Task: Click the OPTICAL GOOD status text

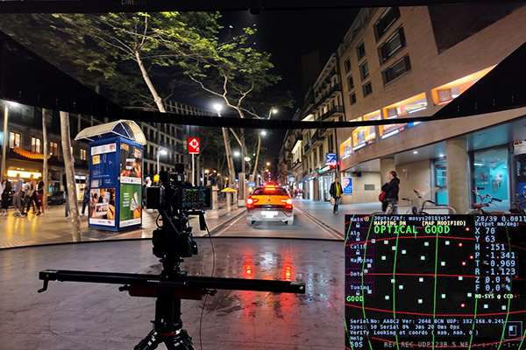Action: (x=412, y=229)
